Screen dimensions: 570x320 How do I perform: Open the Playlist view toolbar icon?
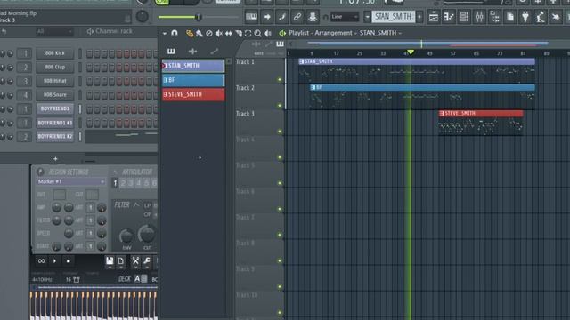tap(434, 17)
